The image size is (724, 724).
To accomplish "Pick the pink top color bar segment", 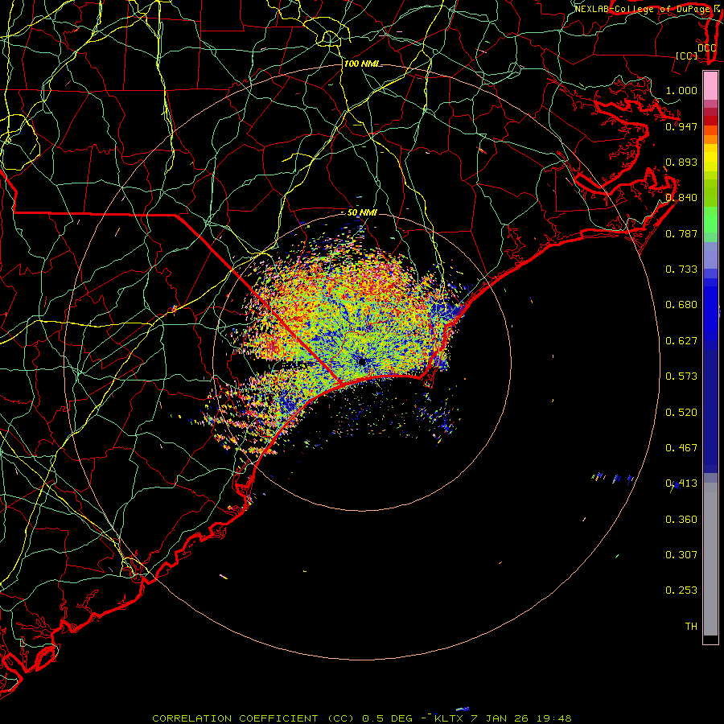I will pos(710,85).
